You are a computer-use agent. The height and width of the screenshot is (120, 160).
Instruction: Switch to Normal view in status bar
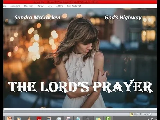pyautogui.click(x=132, y=114)
